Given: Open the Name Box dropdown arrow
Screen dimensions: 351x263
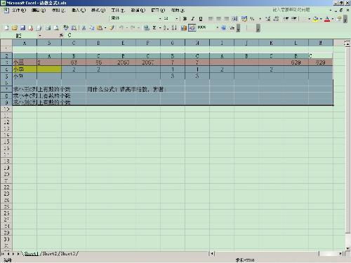Looking at the screenshot, I should [x=40, y=35].
